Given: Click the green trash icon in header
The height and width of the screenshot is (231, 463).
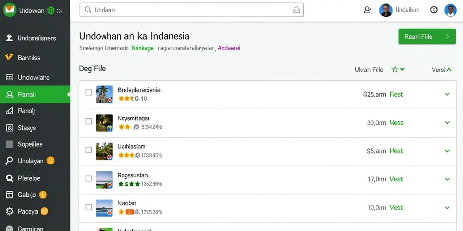Looking at the screenshot, I should 51,11.
